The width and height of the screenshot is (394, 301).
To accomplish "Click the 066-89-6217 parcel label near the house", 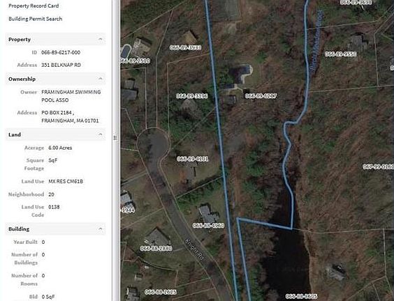I will [x=261, y=95].
